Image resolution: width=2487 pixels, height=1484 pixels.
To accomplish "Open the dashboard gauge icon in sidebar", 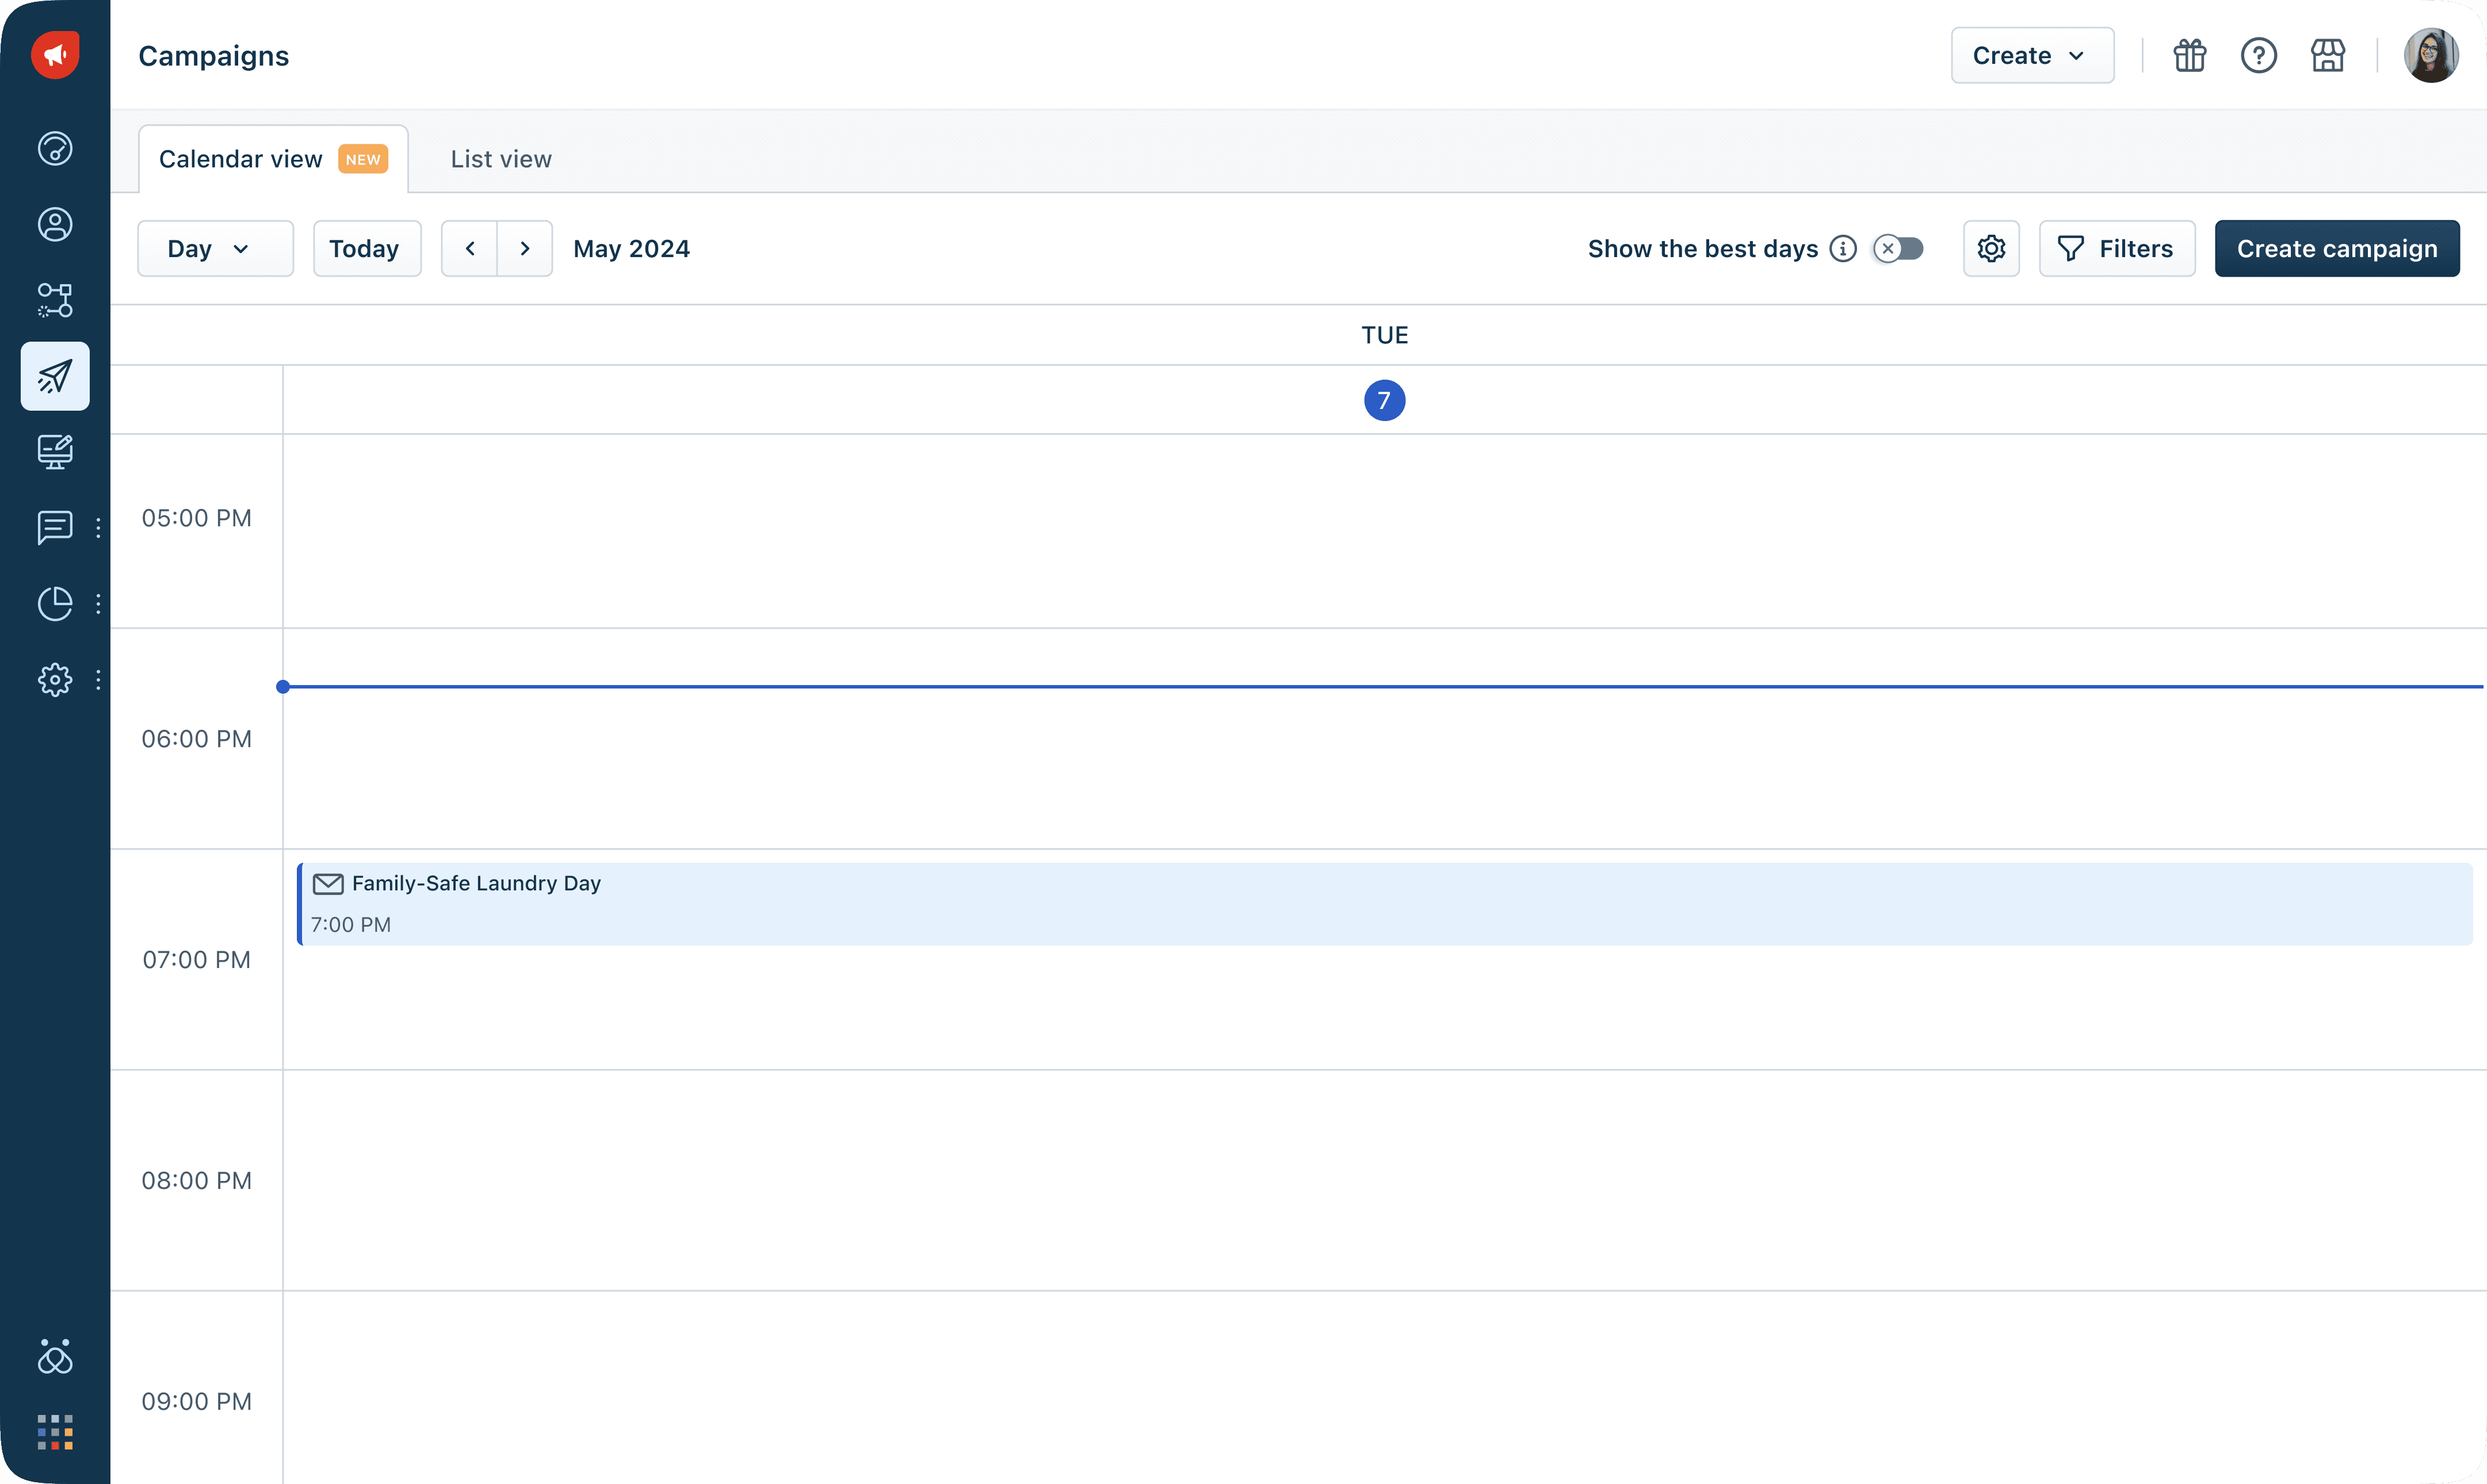I will tap(55, 148).
